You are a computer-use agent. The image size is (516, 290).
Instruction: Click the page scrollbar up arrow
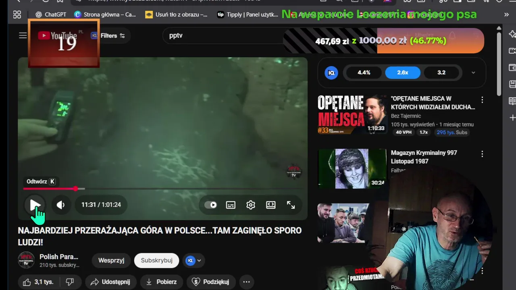tap(499, 28)
